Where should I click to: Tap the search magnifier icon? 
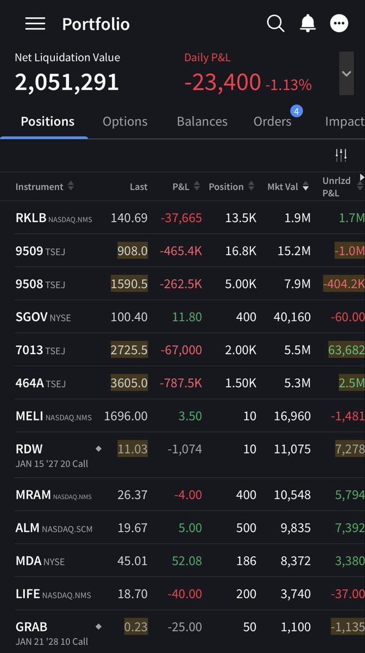click(276, 23)
